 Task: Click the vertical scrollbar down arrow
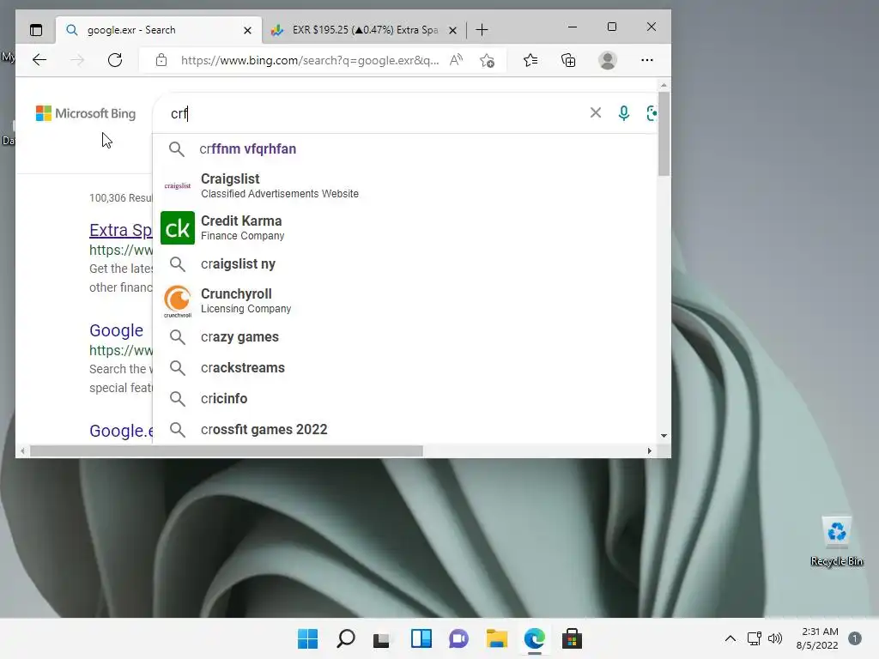click(x=664, y=435)
